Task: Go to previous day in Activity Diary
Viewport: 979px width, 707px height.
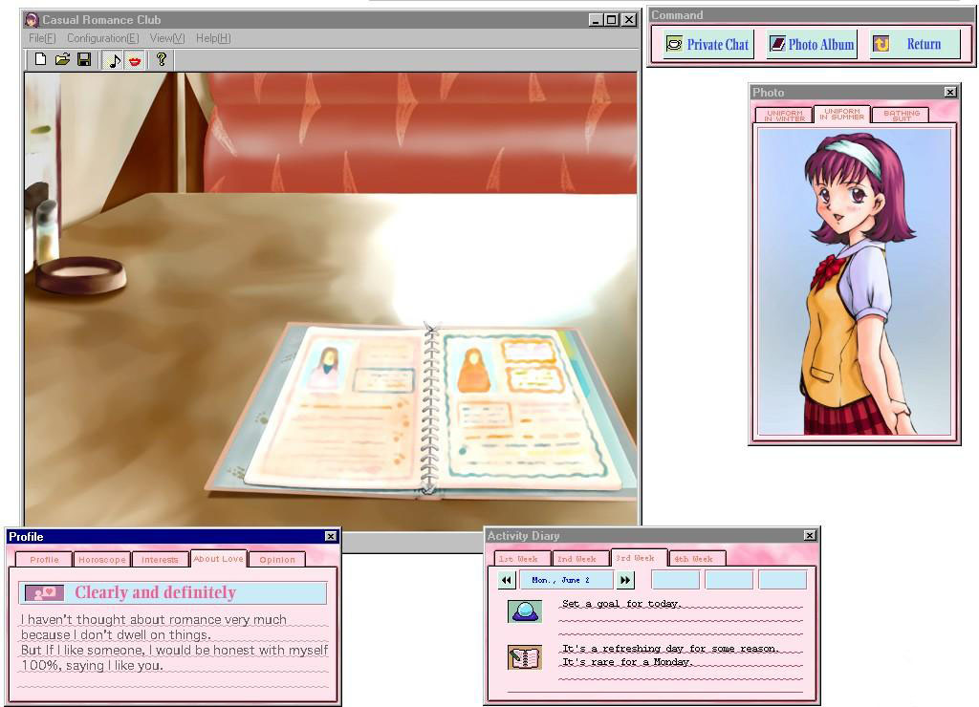Action: click(507, 580)
